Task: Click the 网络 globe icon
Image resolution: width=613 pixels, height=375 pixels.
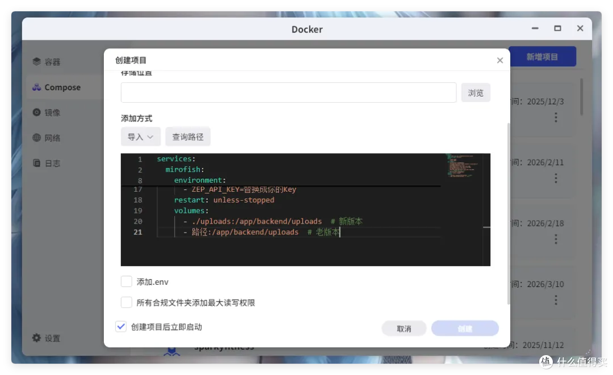Action: (x=37, y=137)
